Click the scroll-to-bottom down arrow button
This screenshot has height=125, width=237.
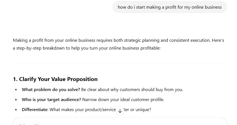120,111
